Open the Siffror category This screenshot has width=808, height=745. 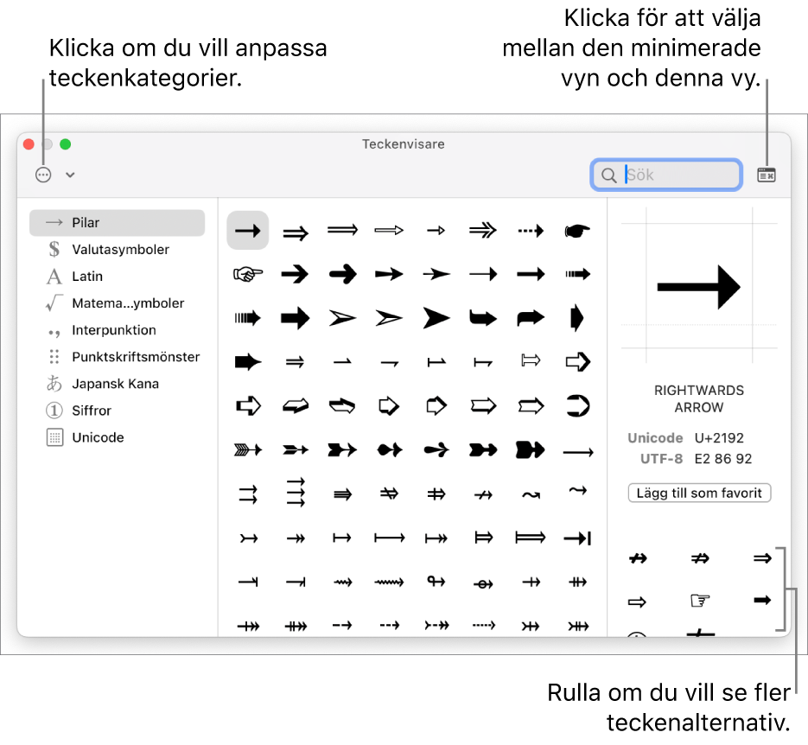(x=117, y=411)
